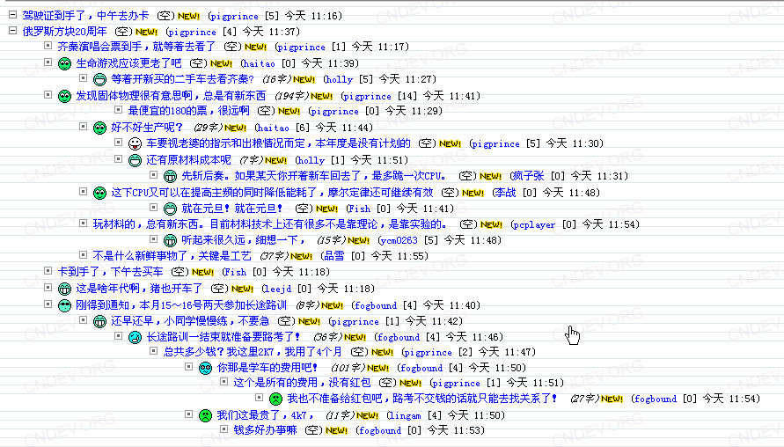Click the toothy grin icon beside 这是啥年代啊
Screen dimensions: 784x447
(x=64, y=289)
